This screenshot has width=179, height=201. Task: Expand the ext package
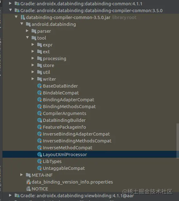pyautogui.click(x=33, y=51)
